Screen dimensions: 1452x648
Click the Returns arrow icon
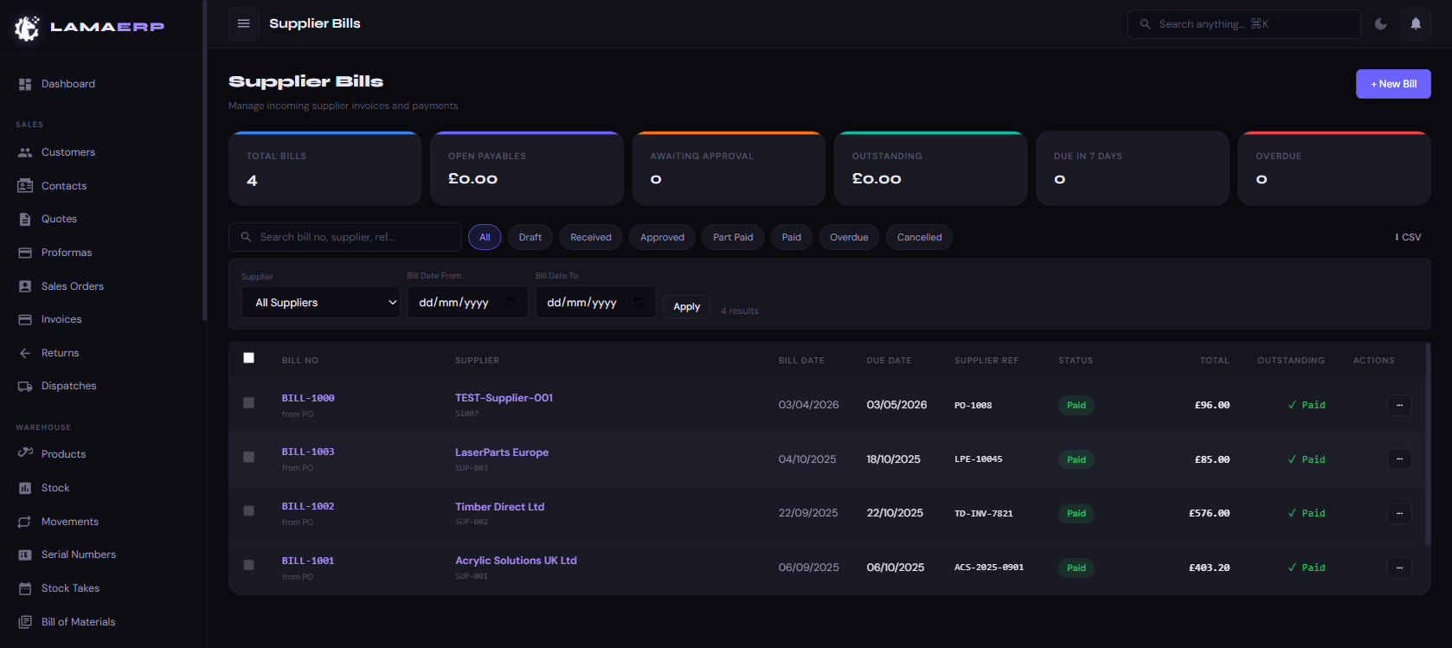tap(25, 353)
